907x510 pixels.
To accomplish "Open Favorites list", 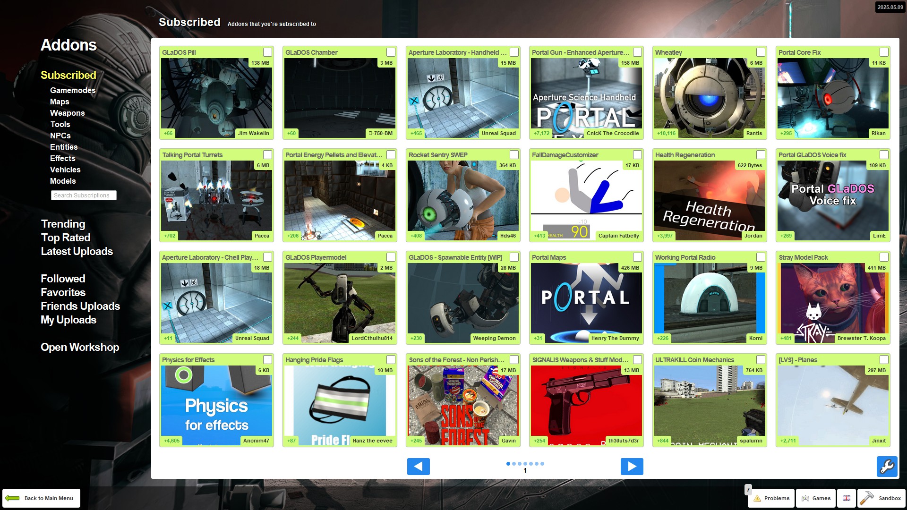I will (x=63, y=292).
